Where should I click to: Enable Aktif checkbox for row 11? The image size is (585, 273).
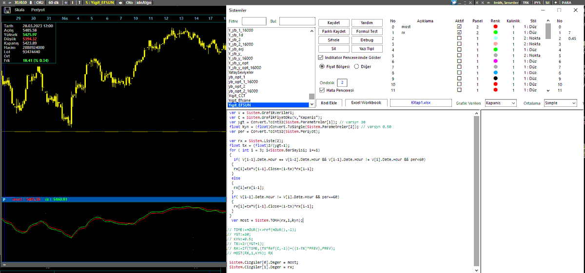pos(459,90)
